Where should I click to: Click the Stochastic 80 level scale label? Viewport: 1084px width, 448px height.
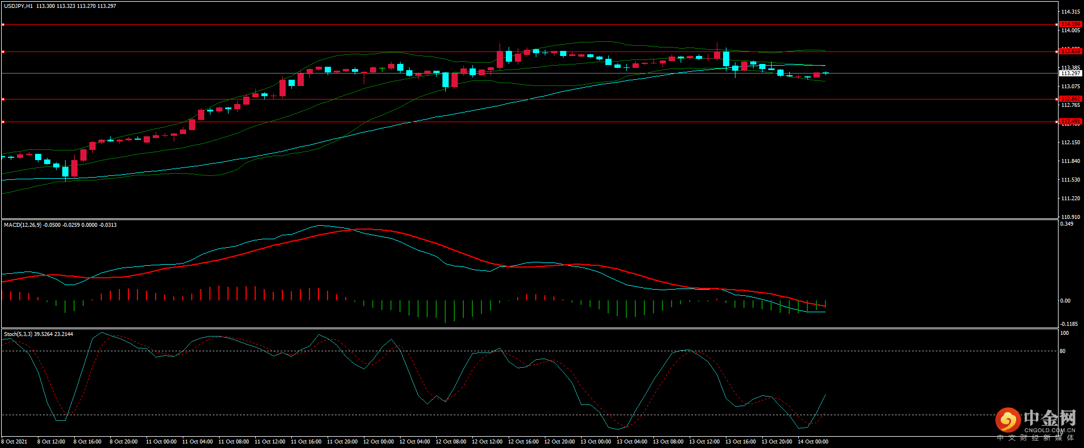pos(1063,351)
